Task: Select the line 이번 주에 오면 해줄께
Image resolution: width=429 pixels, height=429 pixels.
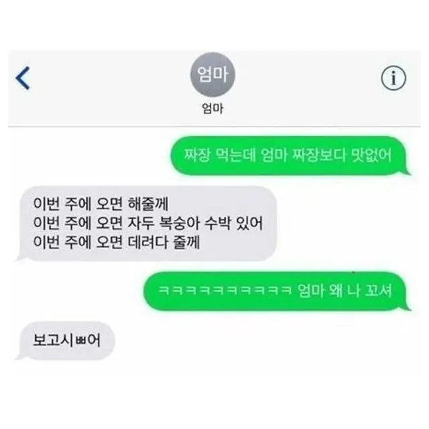Action: [x=101, y=204]
